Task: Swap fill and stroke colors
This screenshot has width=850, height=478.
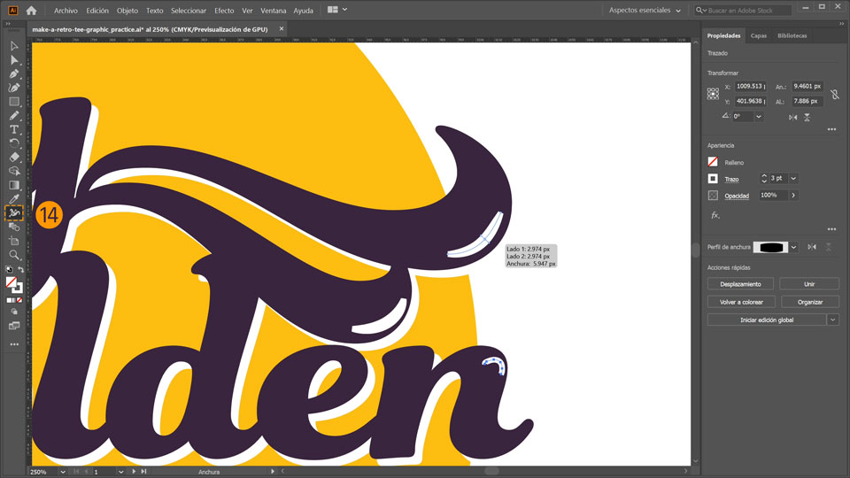Action: tap(20, 269)
